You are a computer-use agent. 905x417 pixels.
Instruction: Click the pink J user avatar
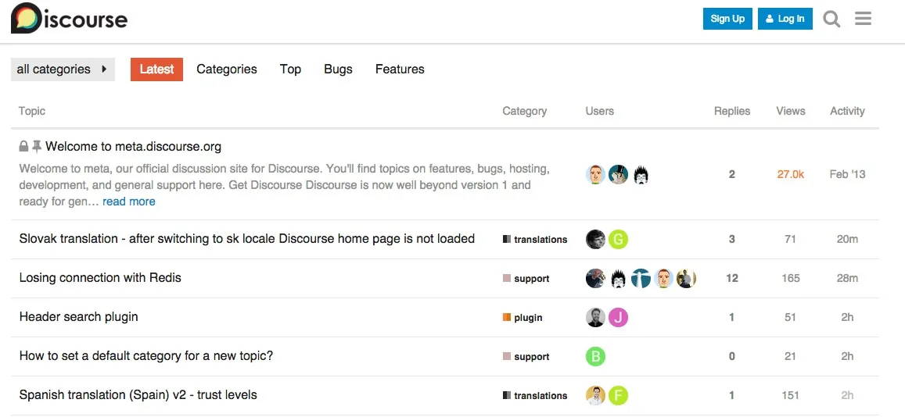(619, 318)
